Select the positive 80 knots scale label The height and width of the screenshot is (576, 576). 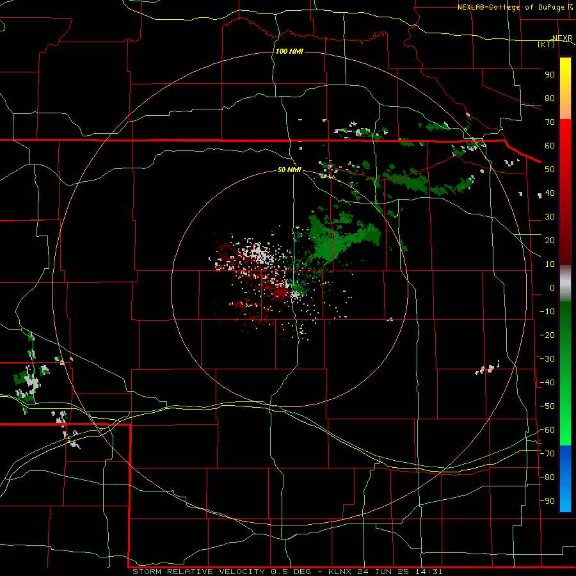550,99
